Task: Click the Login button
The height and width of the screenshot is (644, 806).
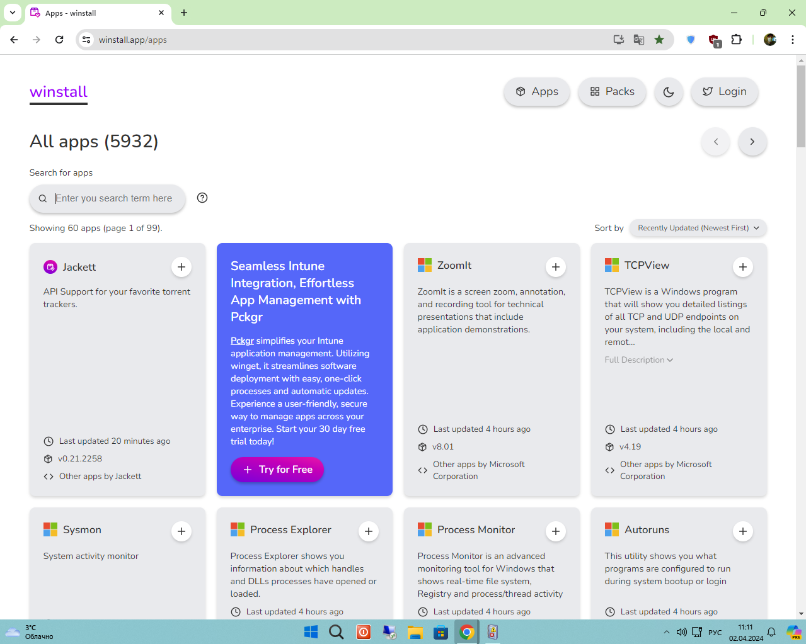Action: pos(725,92)
